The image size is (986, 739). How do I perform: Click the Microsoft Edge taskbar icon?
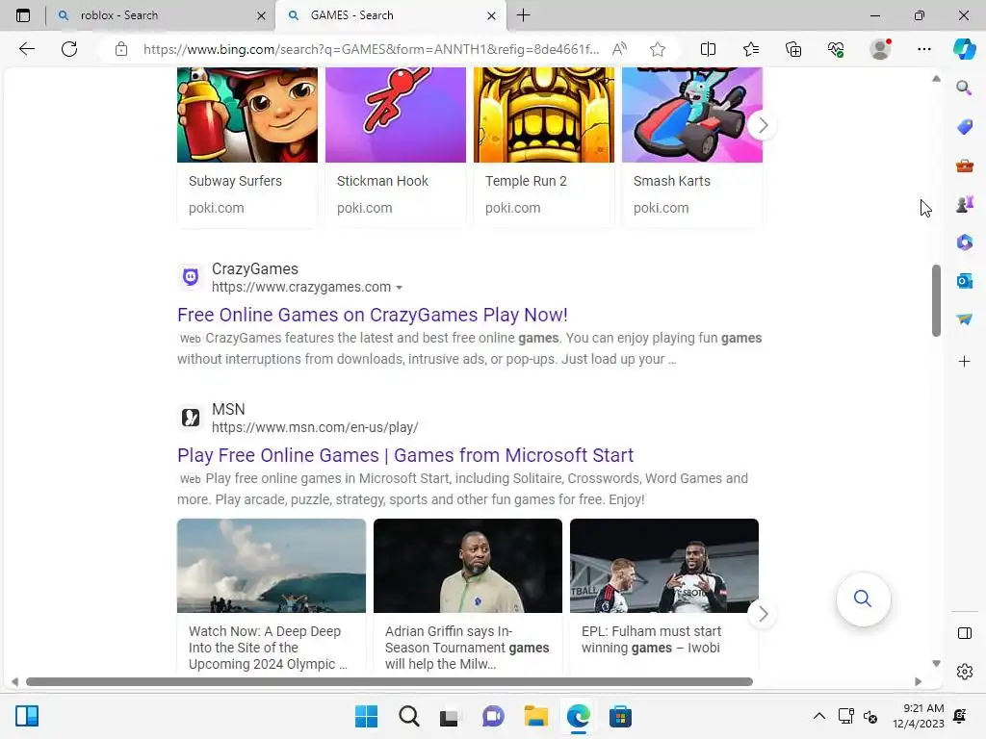tap(578, 716)
